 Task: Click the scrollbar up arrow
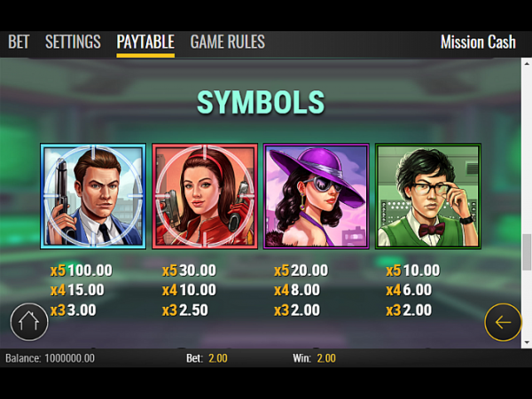(527, 63)
